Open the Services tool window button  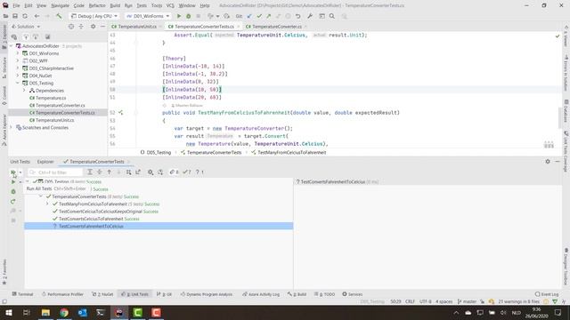(353, 294)
